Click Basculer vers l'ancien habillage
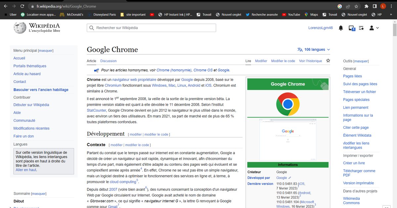This screenshot has height=208, width=397. click(41, 90)
